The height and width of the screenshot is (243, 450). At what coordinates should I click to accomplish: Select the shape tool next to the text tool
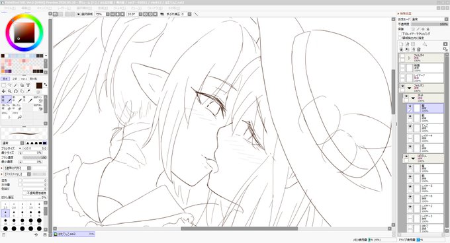tap(22, 85)
